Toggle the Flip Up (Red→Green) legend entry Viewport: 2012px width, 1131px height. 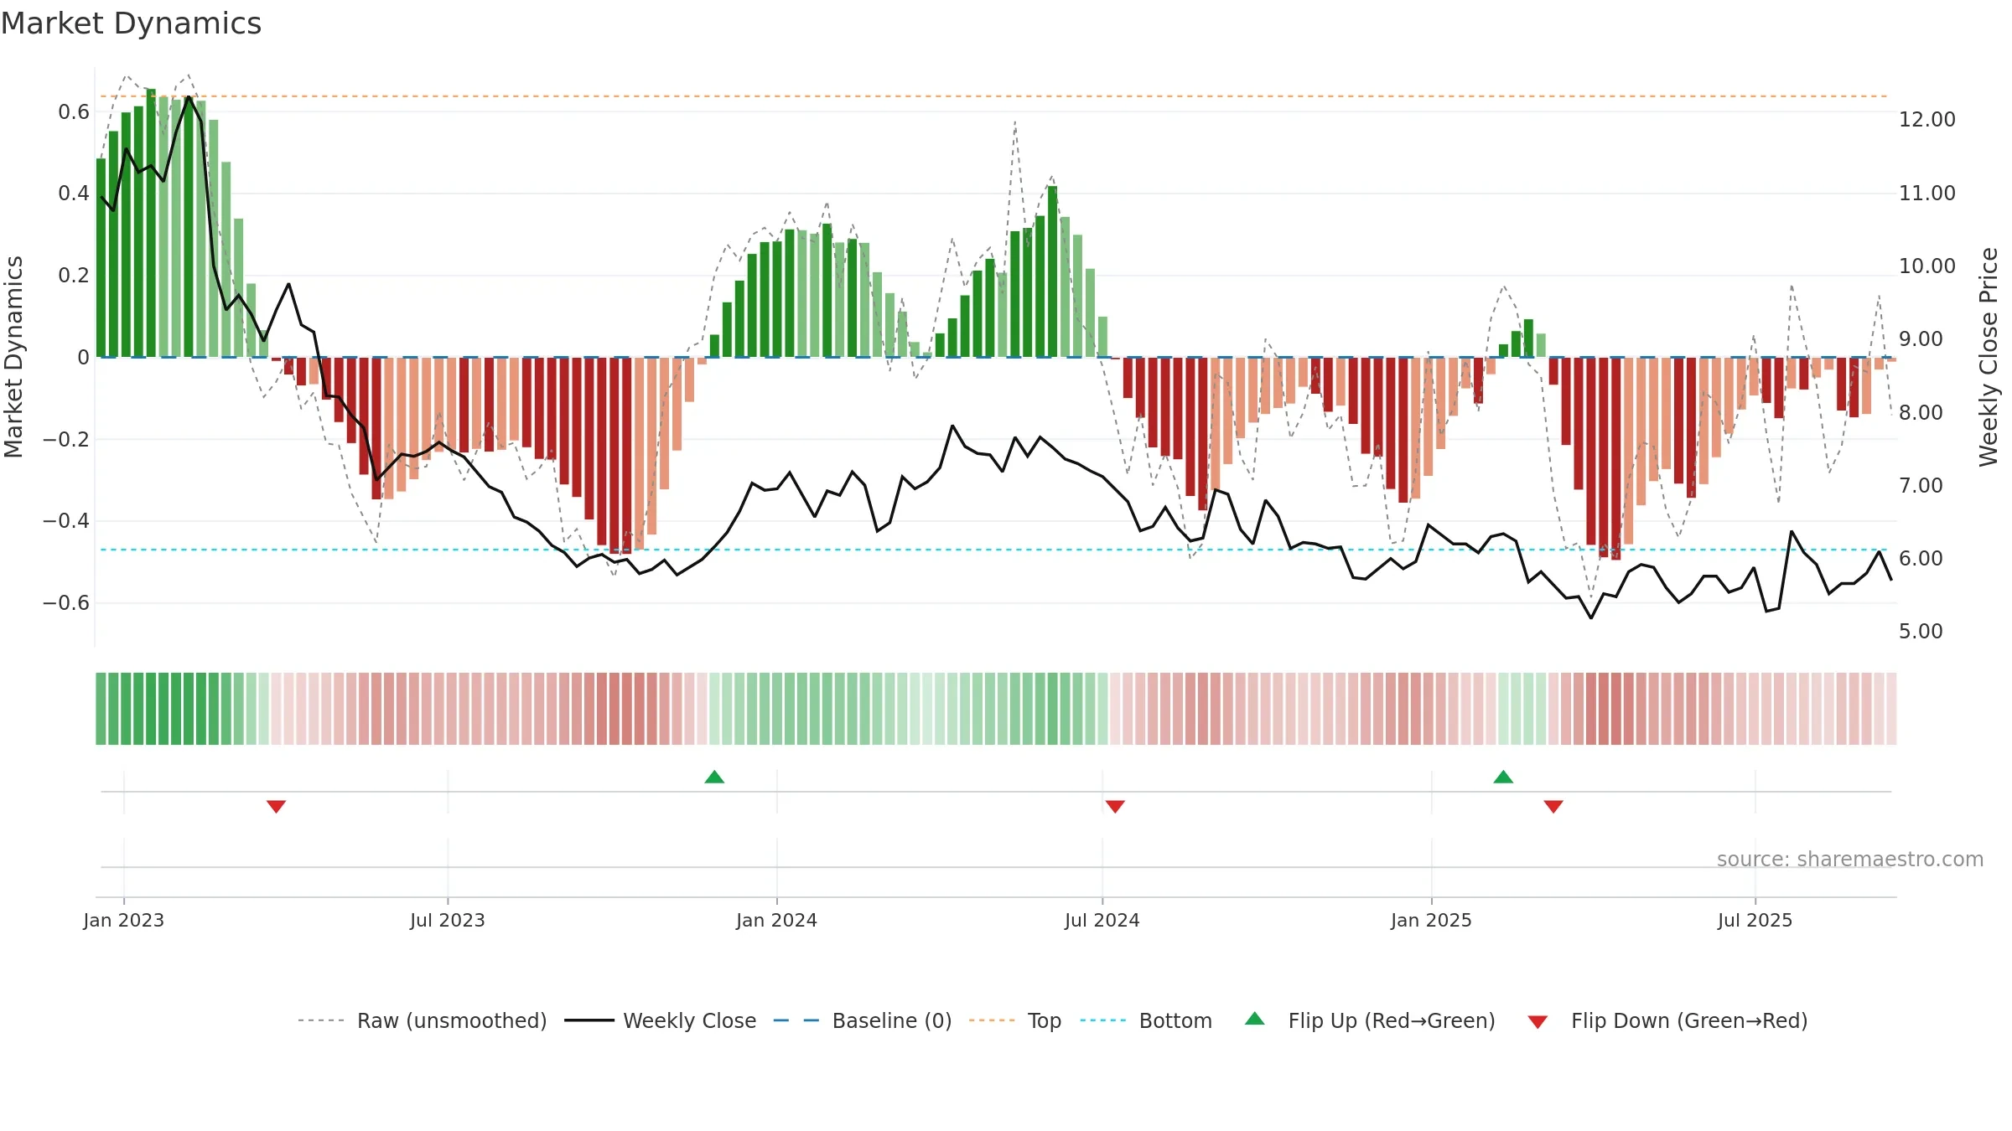pyautogui.click(x=1370, y=1021)
